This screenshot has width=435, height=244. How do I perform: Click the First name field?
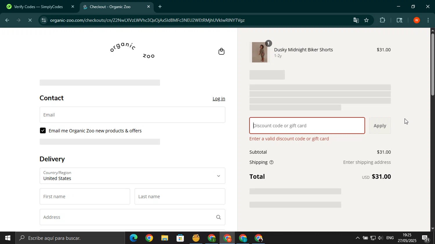point(85,197)
